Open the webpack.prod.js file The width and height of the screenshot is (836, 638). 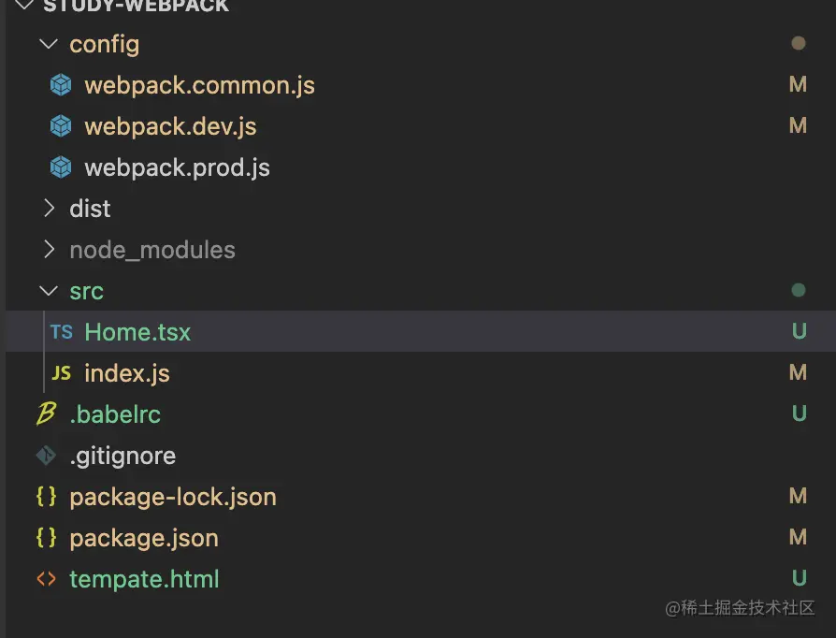[x=177, y=167]
